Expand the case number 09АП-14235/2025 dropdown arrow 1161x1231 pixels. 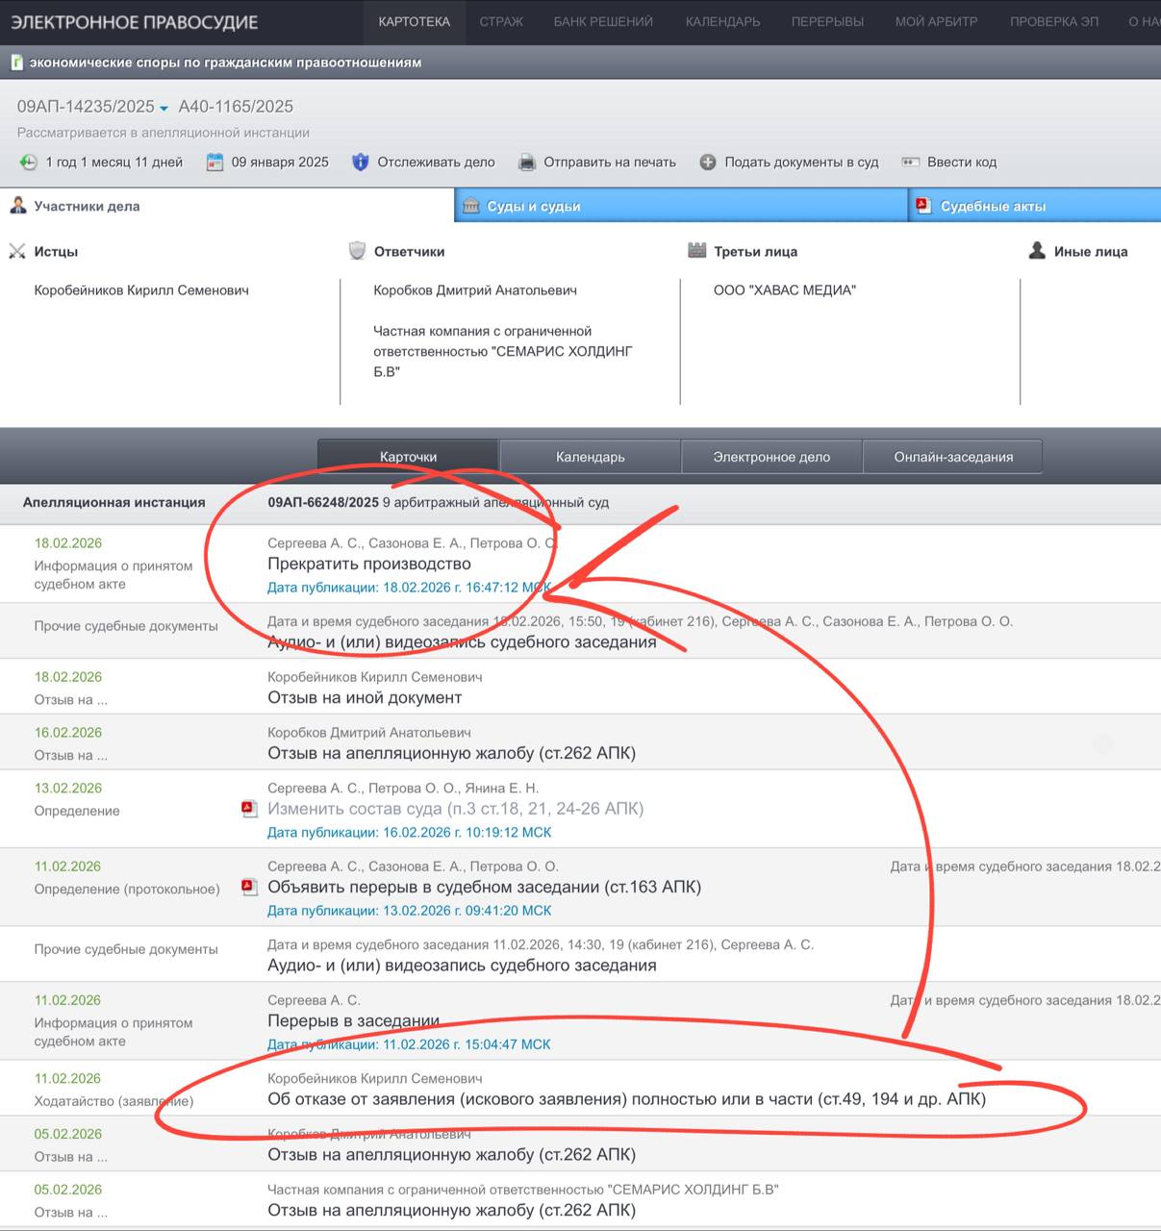coord(164,109)
